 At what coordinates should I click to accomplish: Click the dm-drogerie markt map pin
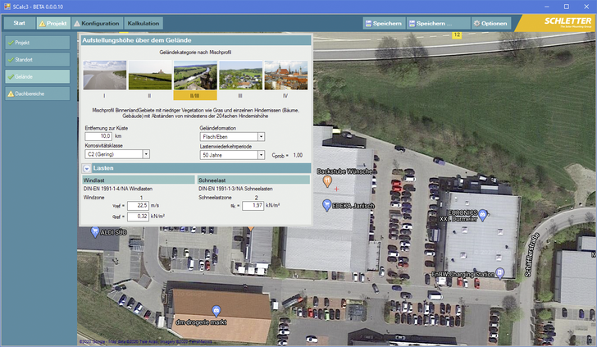[x=216, y=310]
